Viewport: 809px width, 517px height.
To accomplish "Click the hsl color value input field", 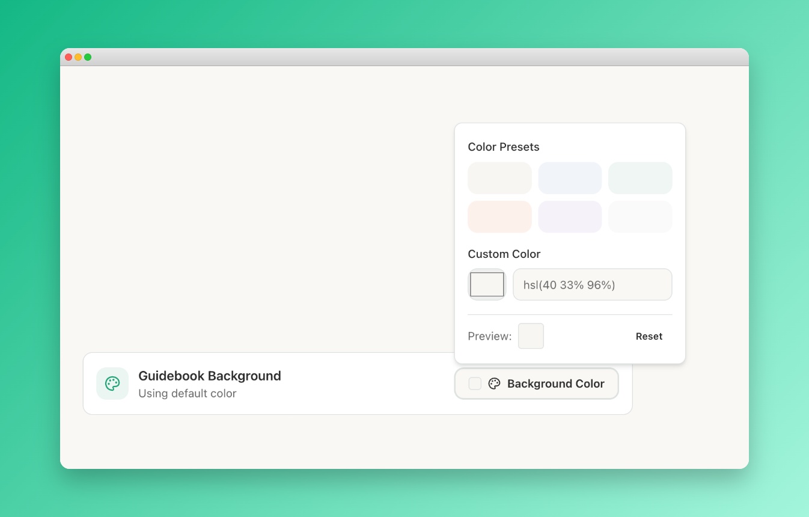I will click(x=592, y=284).
